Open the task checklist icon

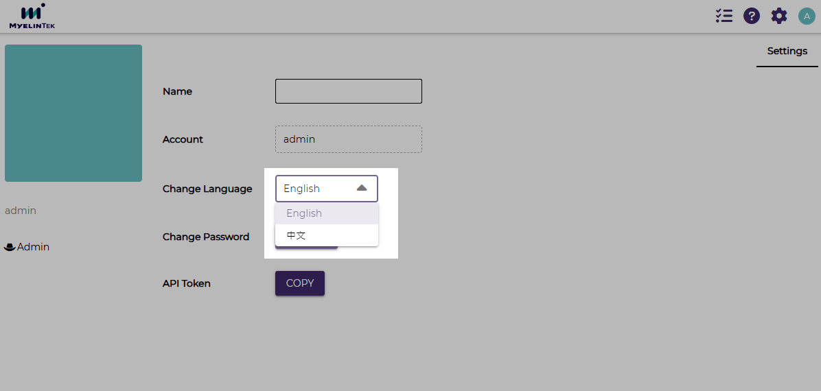click(724, 16)
